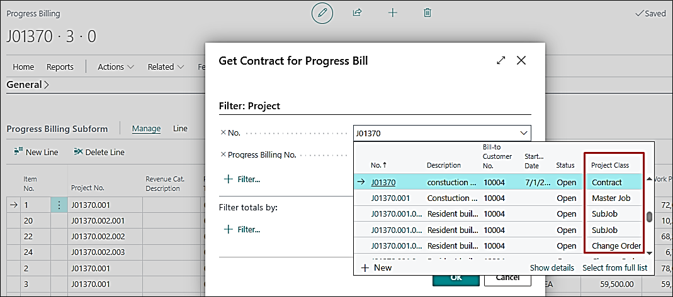Click the share icon in header
Image resolution: width=673 pixels, height=297 pixels.
pos(358,13)
